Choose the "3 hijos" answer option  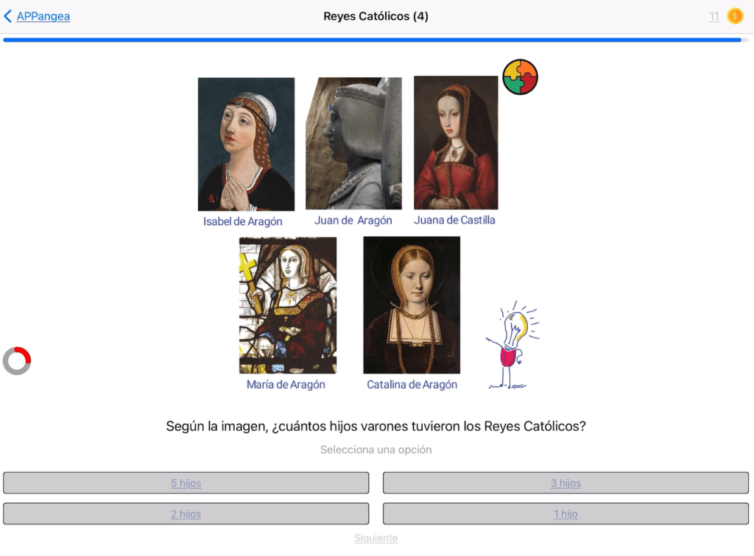pyautogui.click(x=565, y=483)
